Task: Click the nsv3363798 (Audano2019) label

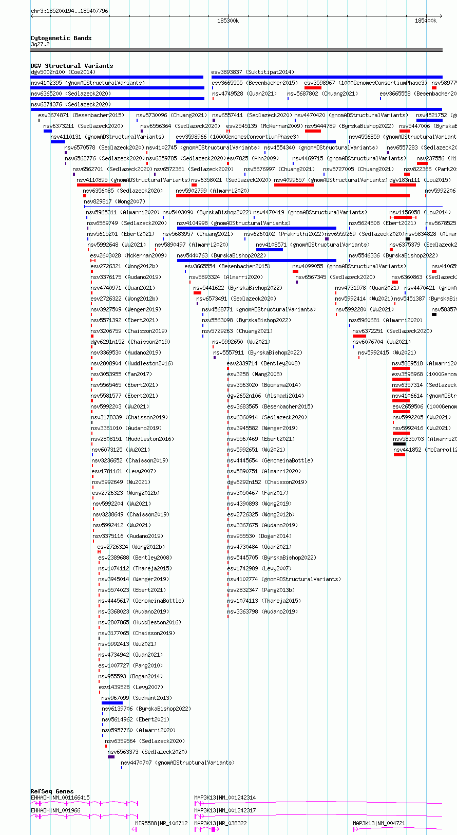Action: (x=262, y=611)
